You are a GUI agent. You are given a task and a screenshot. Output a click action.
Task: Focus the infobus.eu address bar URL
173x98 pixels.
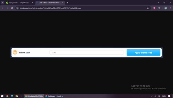[x=50, y=8]
